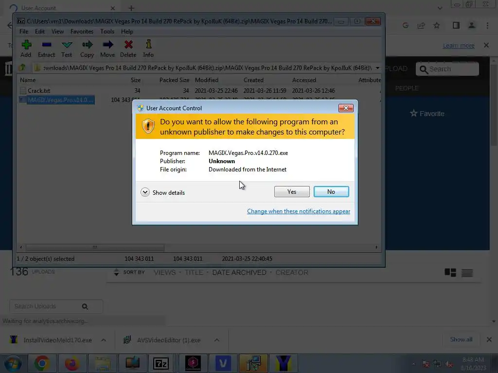Click No in User Account Control dialog

click(331, 191)
